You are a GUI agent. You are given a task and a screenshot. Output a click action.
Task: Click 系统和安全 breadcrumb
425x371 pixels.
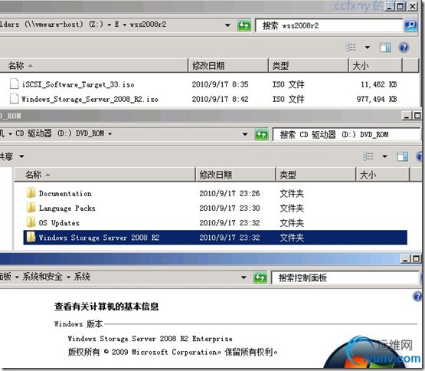pos(43,277)
